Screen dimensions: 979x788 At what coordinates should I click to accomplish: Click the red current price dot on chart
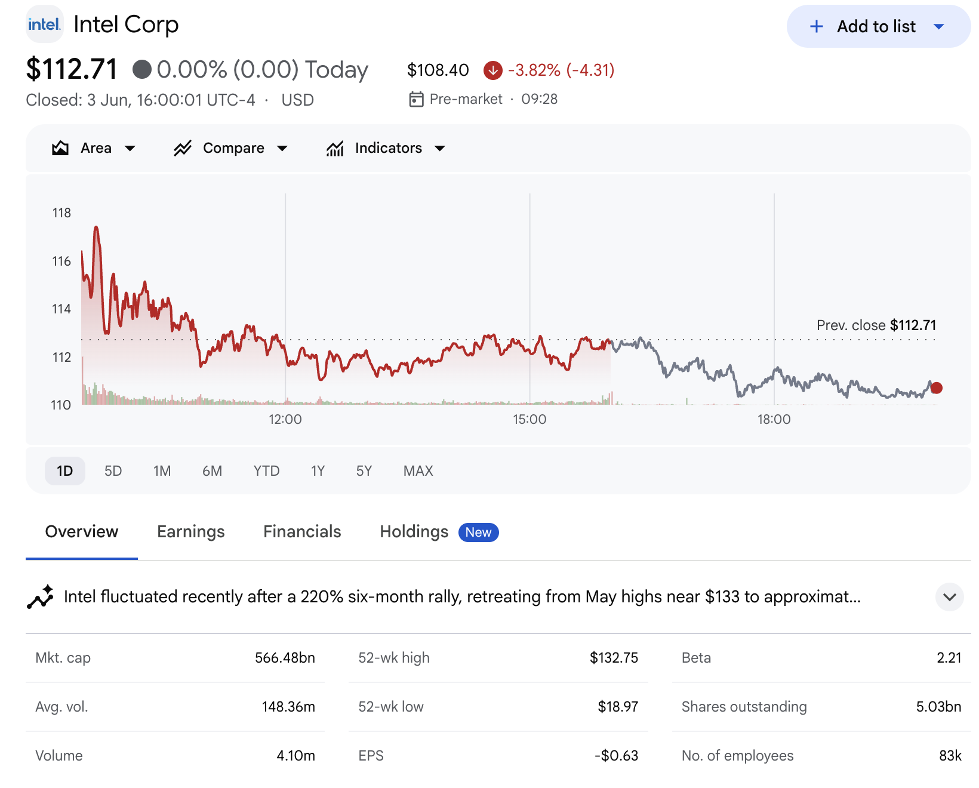click(x=937, y=388)
